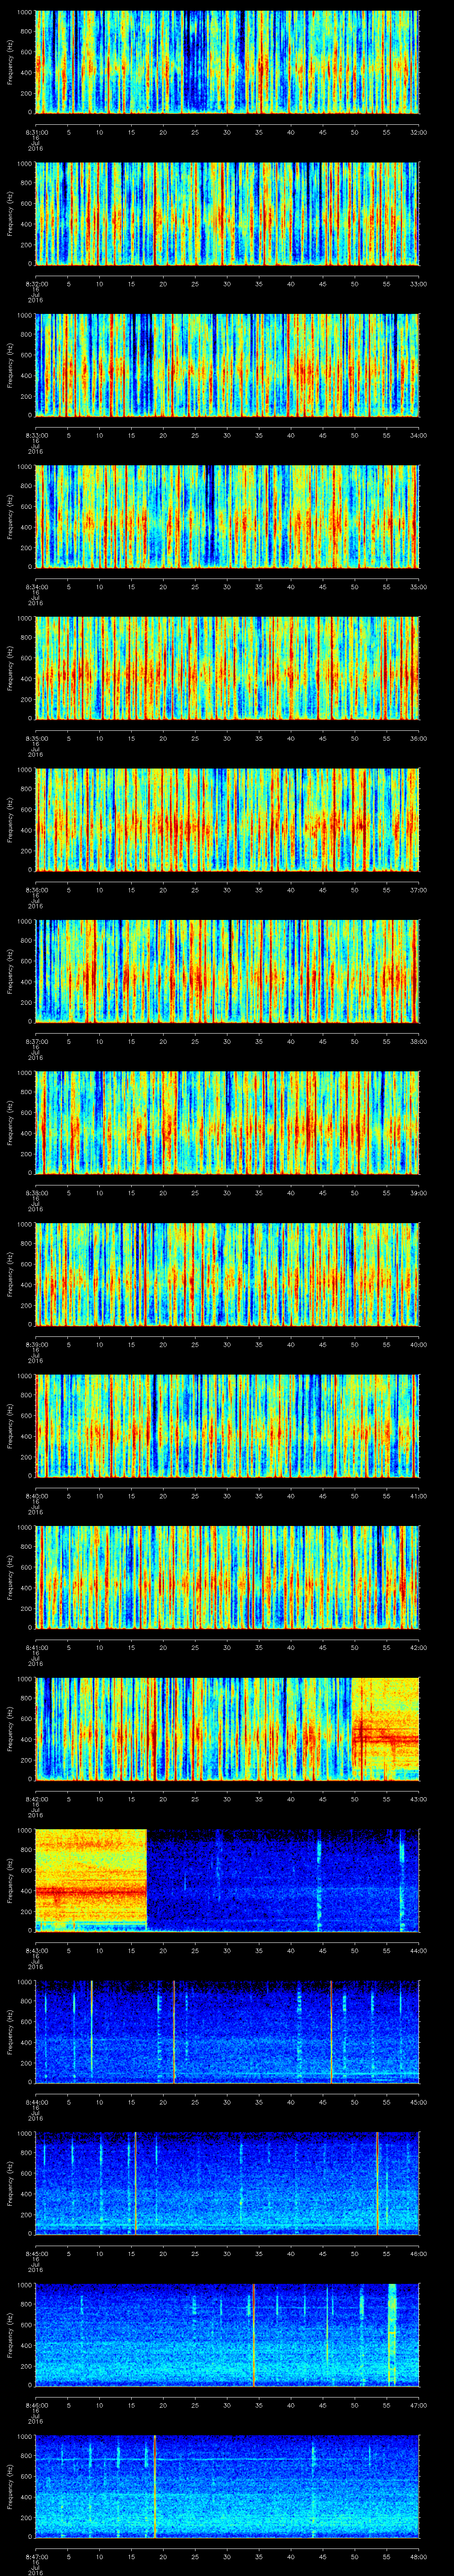Click the '32:00' end-time label of first panel
The height and width of the screenshot is (2576, 454).
[418, 132]
